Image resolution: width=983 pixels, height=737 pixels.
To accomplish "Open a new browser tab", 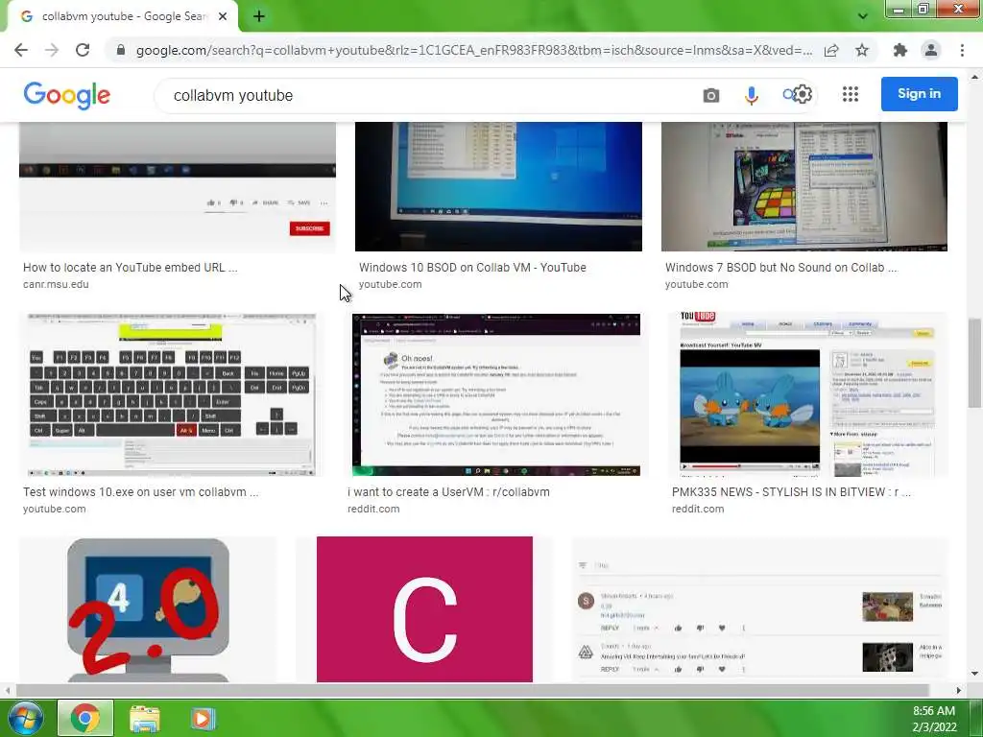I will point(259,16).
